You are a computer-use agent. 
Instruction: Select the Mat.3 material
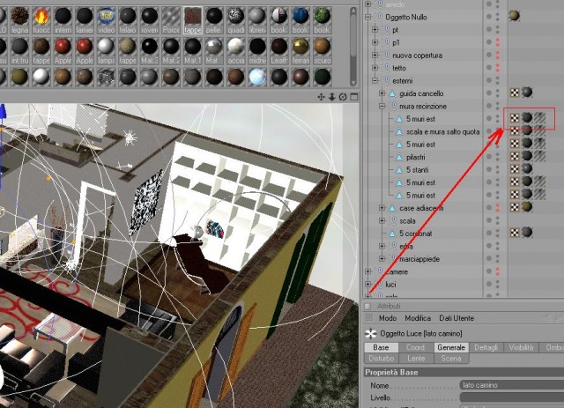point(149,47)
